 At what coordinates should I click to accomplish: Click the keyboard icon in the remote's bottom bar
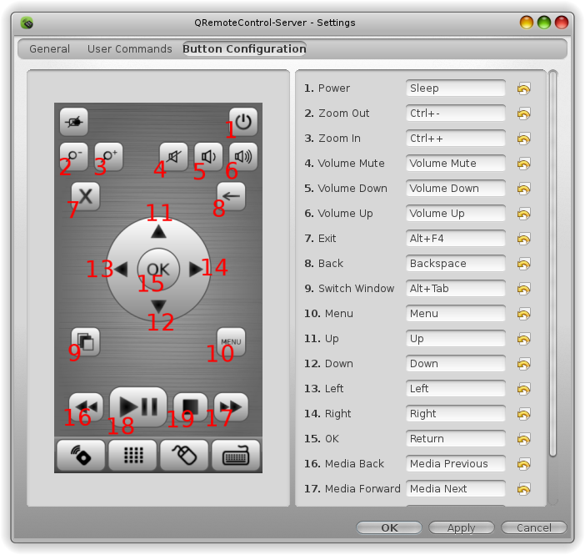236,455
